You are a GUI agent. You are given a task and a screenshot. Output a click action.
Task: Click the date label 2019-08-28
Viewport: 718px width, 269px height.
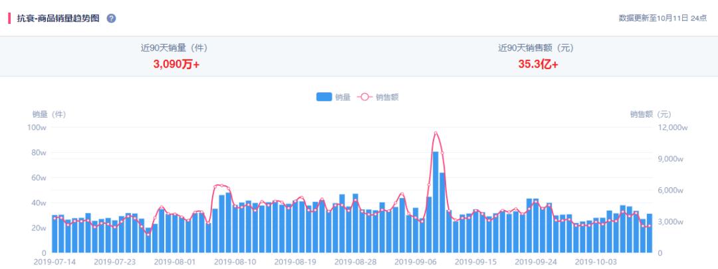click(x=355, y=262)
